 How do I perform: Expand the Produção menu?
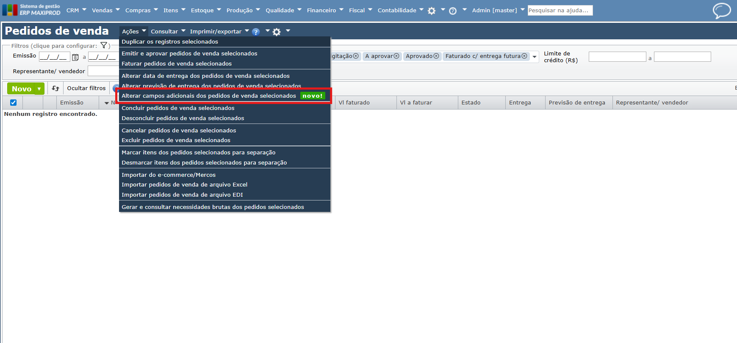(243, 10)
